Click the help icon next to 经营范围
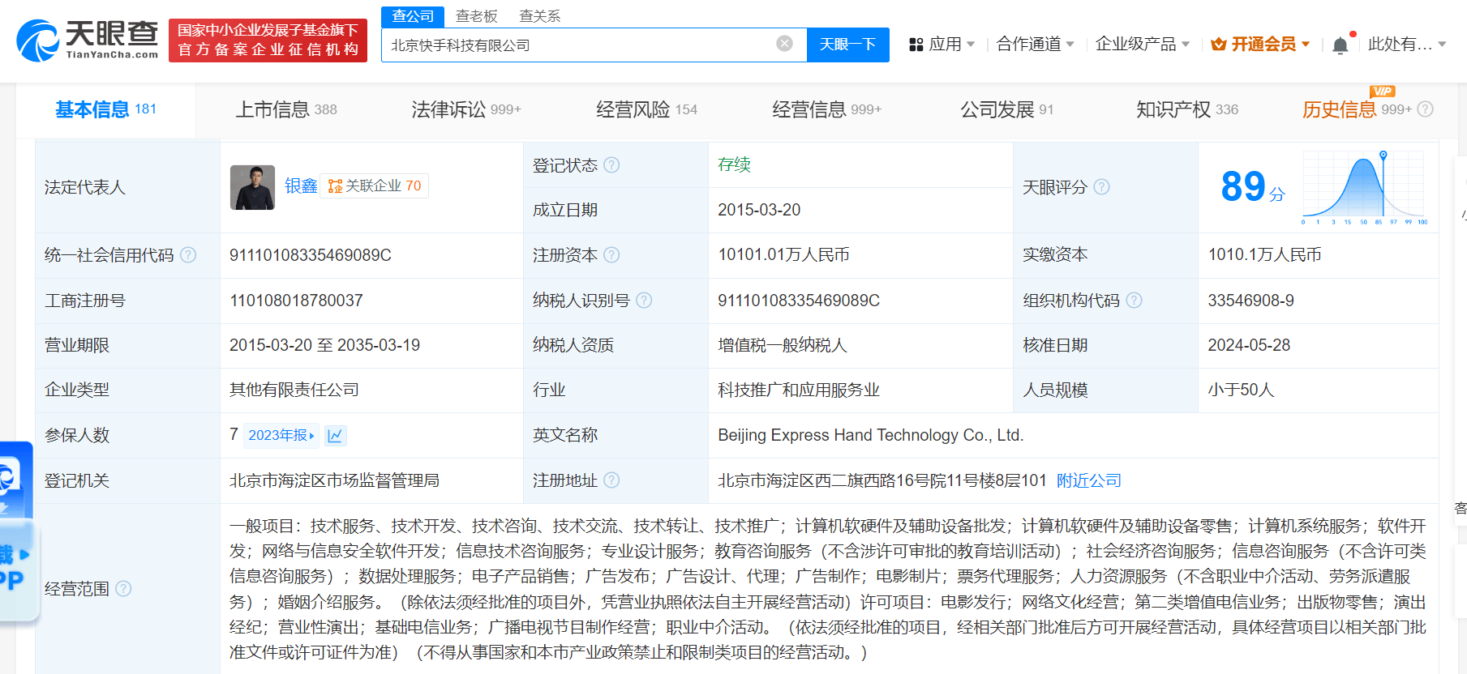 tap(123, 588)
